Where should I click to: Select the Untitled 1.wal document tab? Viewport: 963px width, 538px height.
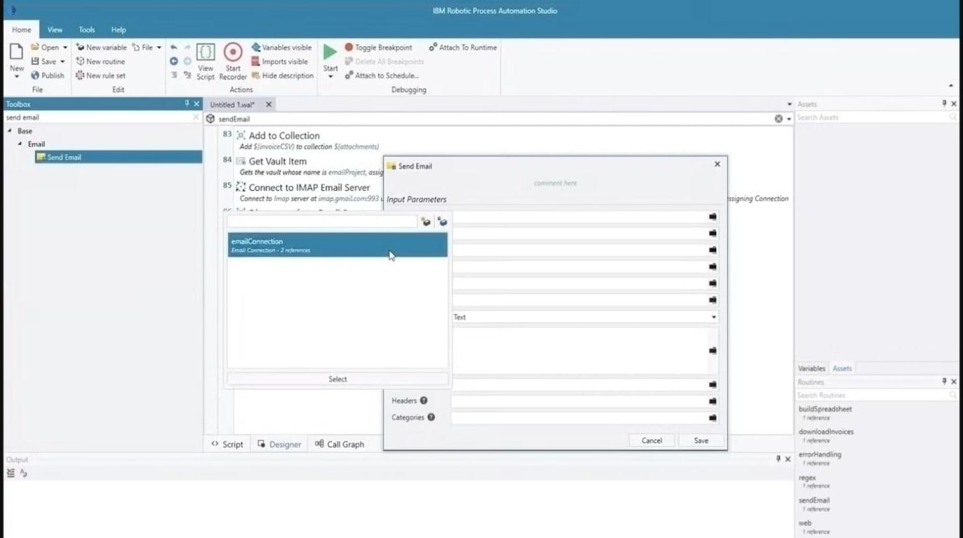(232, 105)
